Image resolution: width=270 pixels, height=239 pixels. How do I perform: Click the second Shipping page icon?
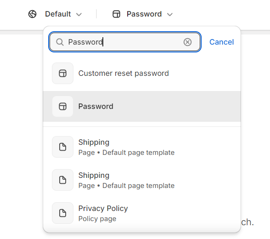point(62,180)
